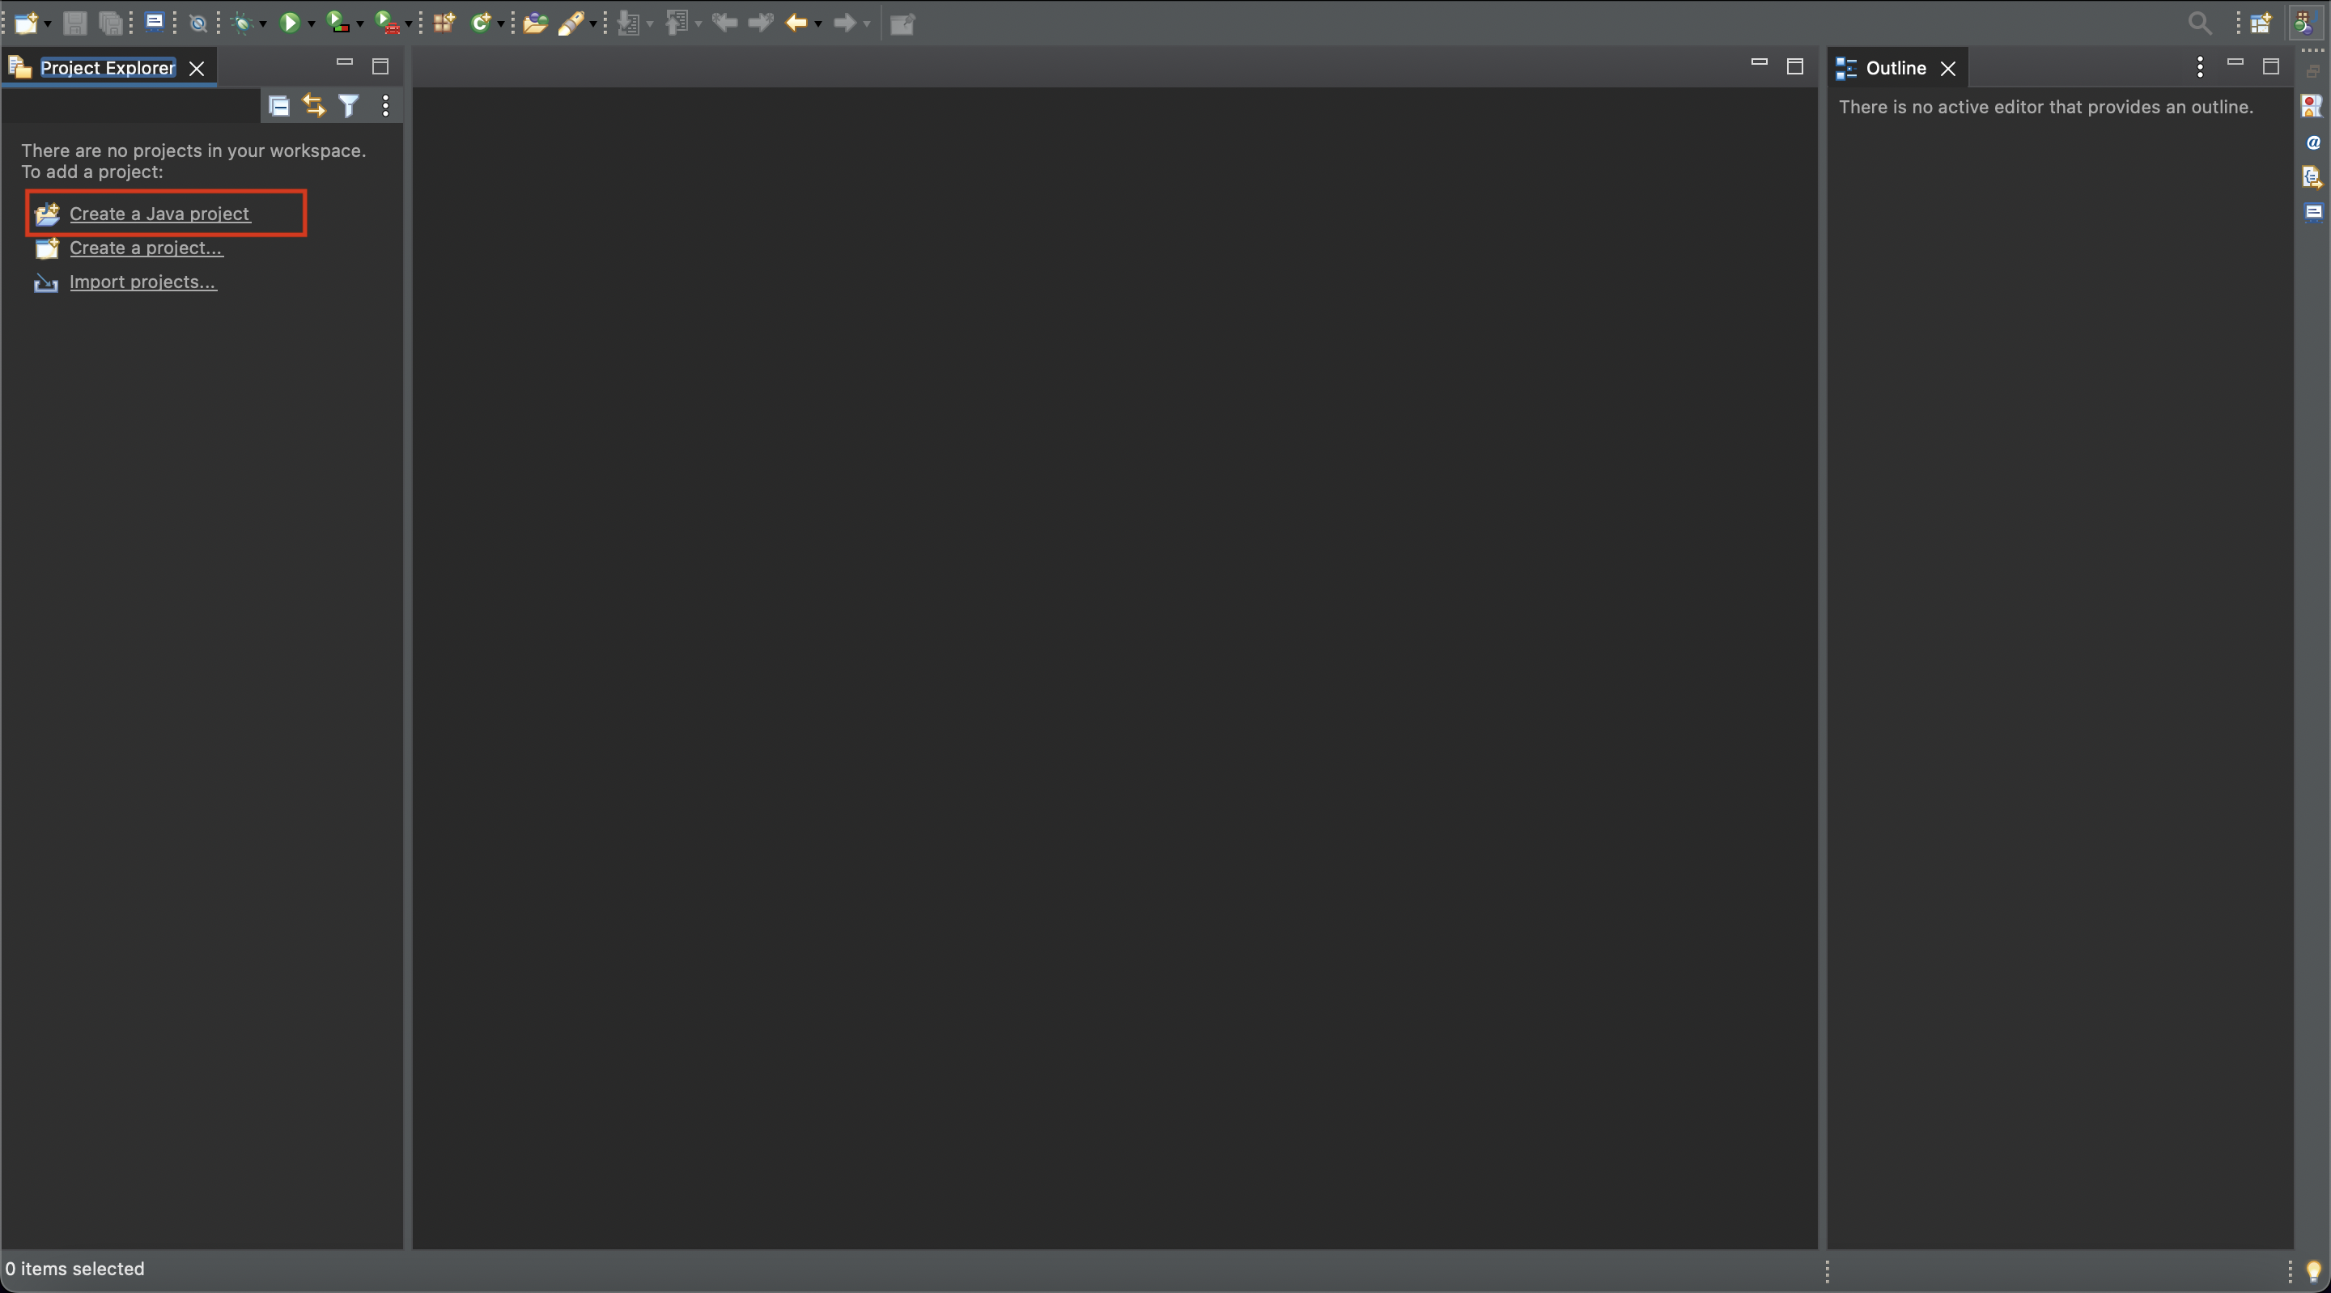Open the Outline View Menu dots
The width and height of the screenshot is (2331, 1293).
coord(2200,66)
